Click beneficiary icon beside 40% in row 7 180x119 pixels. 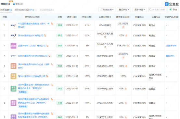(x=126, y=89)
